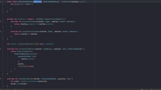This screenshot has height=90, width=161.
Task: Click the OrdersViewHolder class name in the declaration
Action: pyautogui.click(x=25, y=2)
